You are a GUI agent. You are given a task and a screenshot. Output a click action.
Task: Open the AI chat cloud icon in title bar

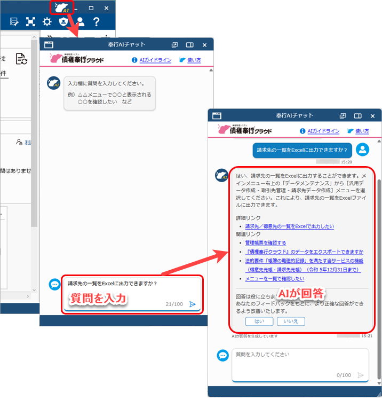pyautogui.click(x=62, y=7)
